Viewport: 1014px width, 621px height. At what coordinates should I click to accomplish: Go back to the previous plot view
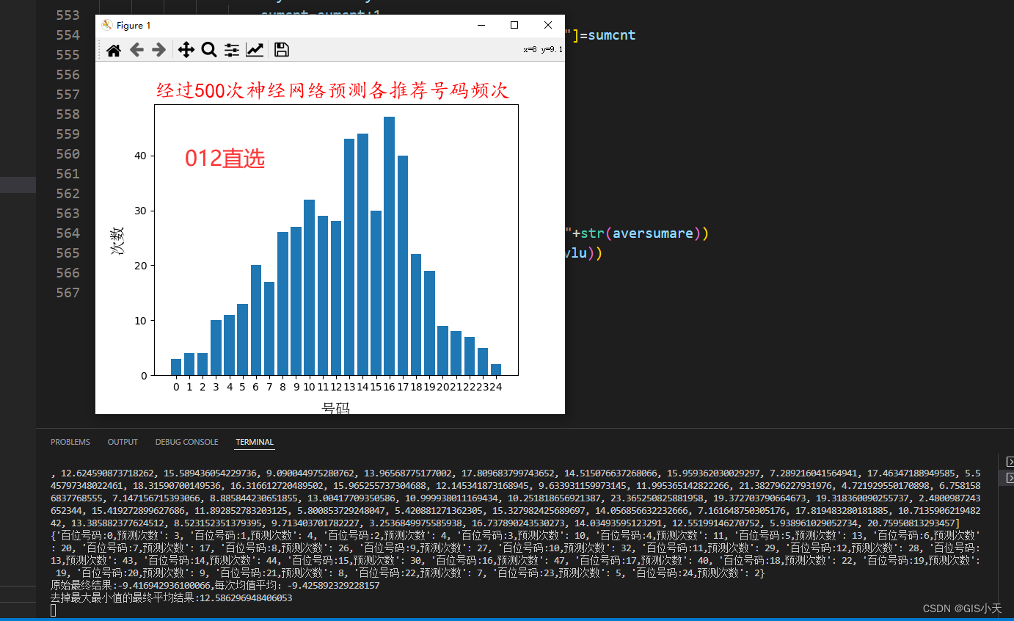coord(136,50)
